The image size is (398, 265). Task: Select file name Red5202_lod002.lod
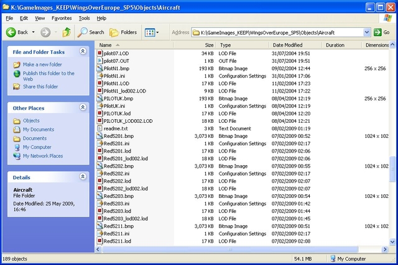tap(126, 189)
